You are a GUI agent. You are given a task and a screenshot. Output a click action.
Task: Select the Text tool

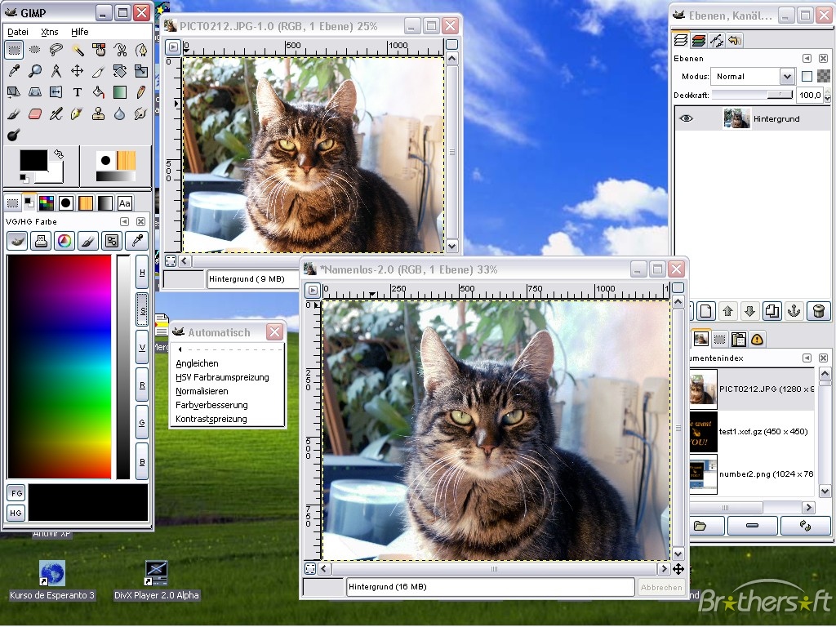(x=78, y=91)
